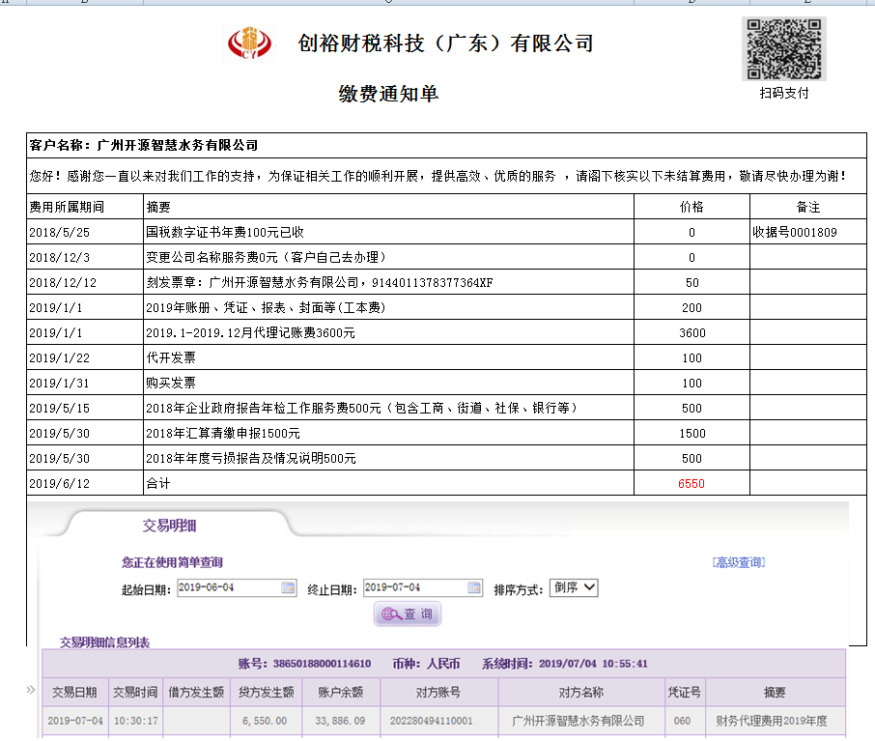Select the price cell 3600
875x741 pixels.
click(692, 332)
